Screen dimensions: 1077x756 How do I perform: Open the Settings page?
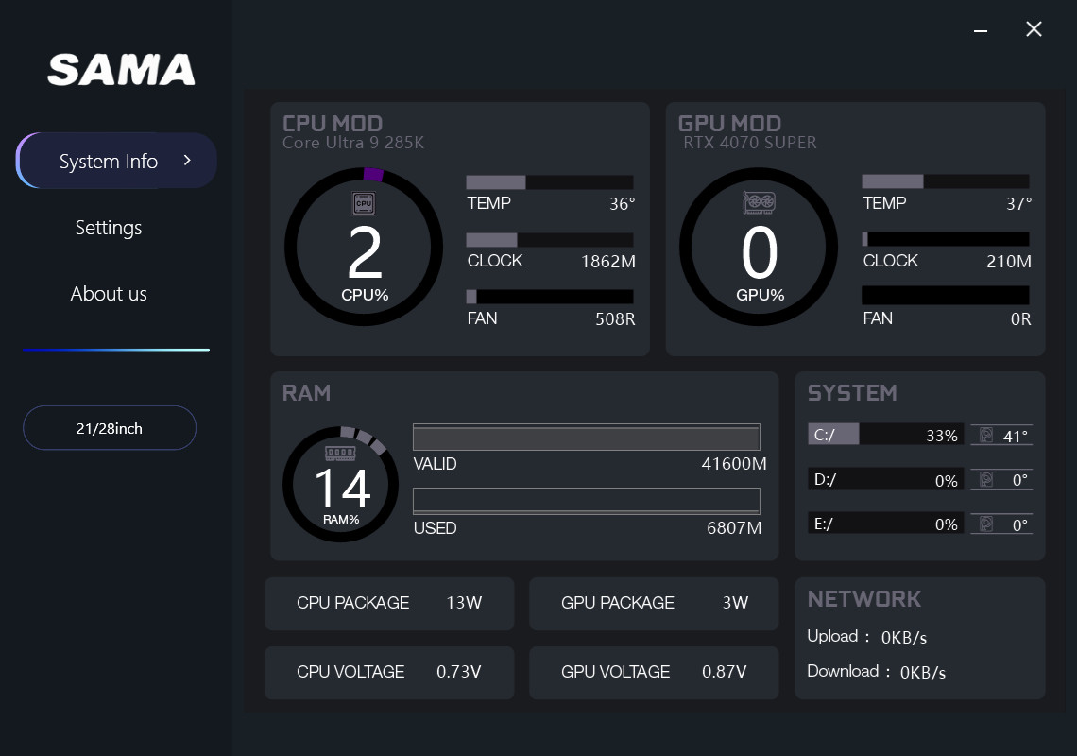(109, 228)
